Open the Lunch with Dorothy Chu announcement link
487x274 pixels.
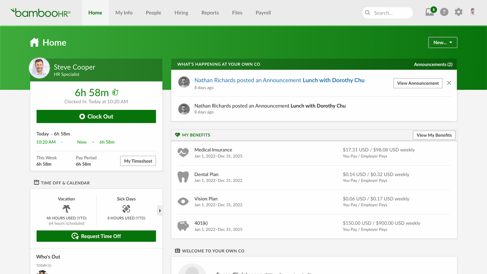point(333,80)
